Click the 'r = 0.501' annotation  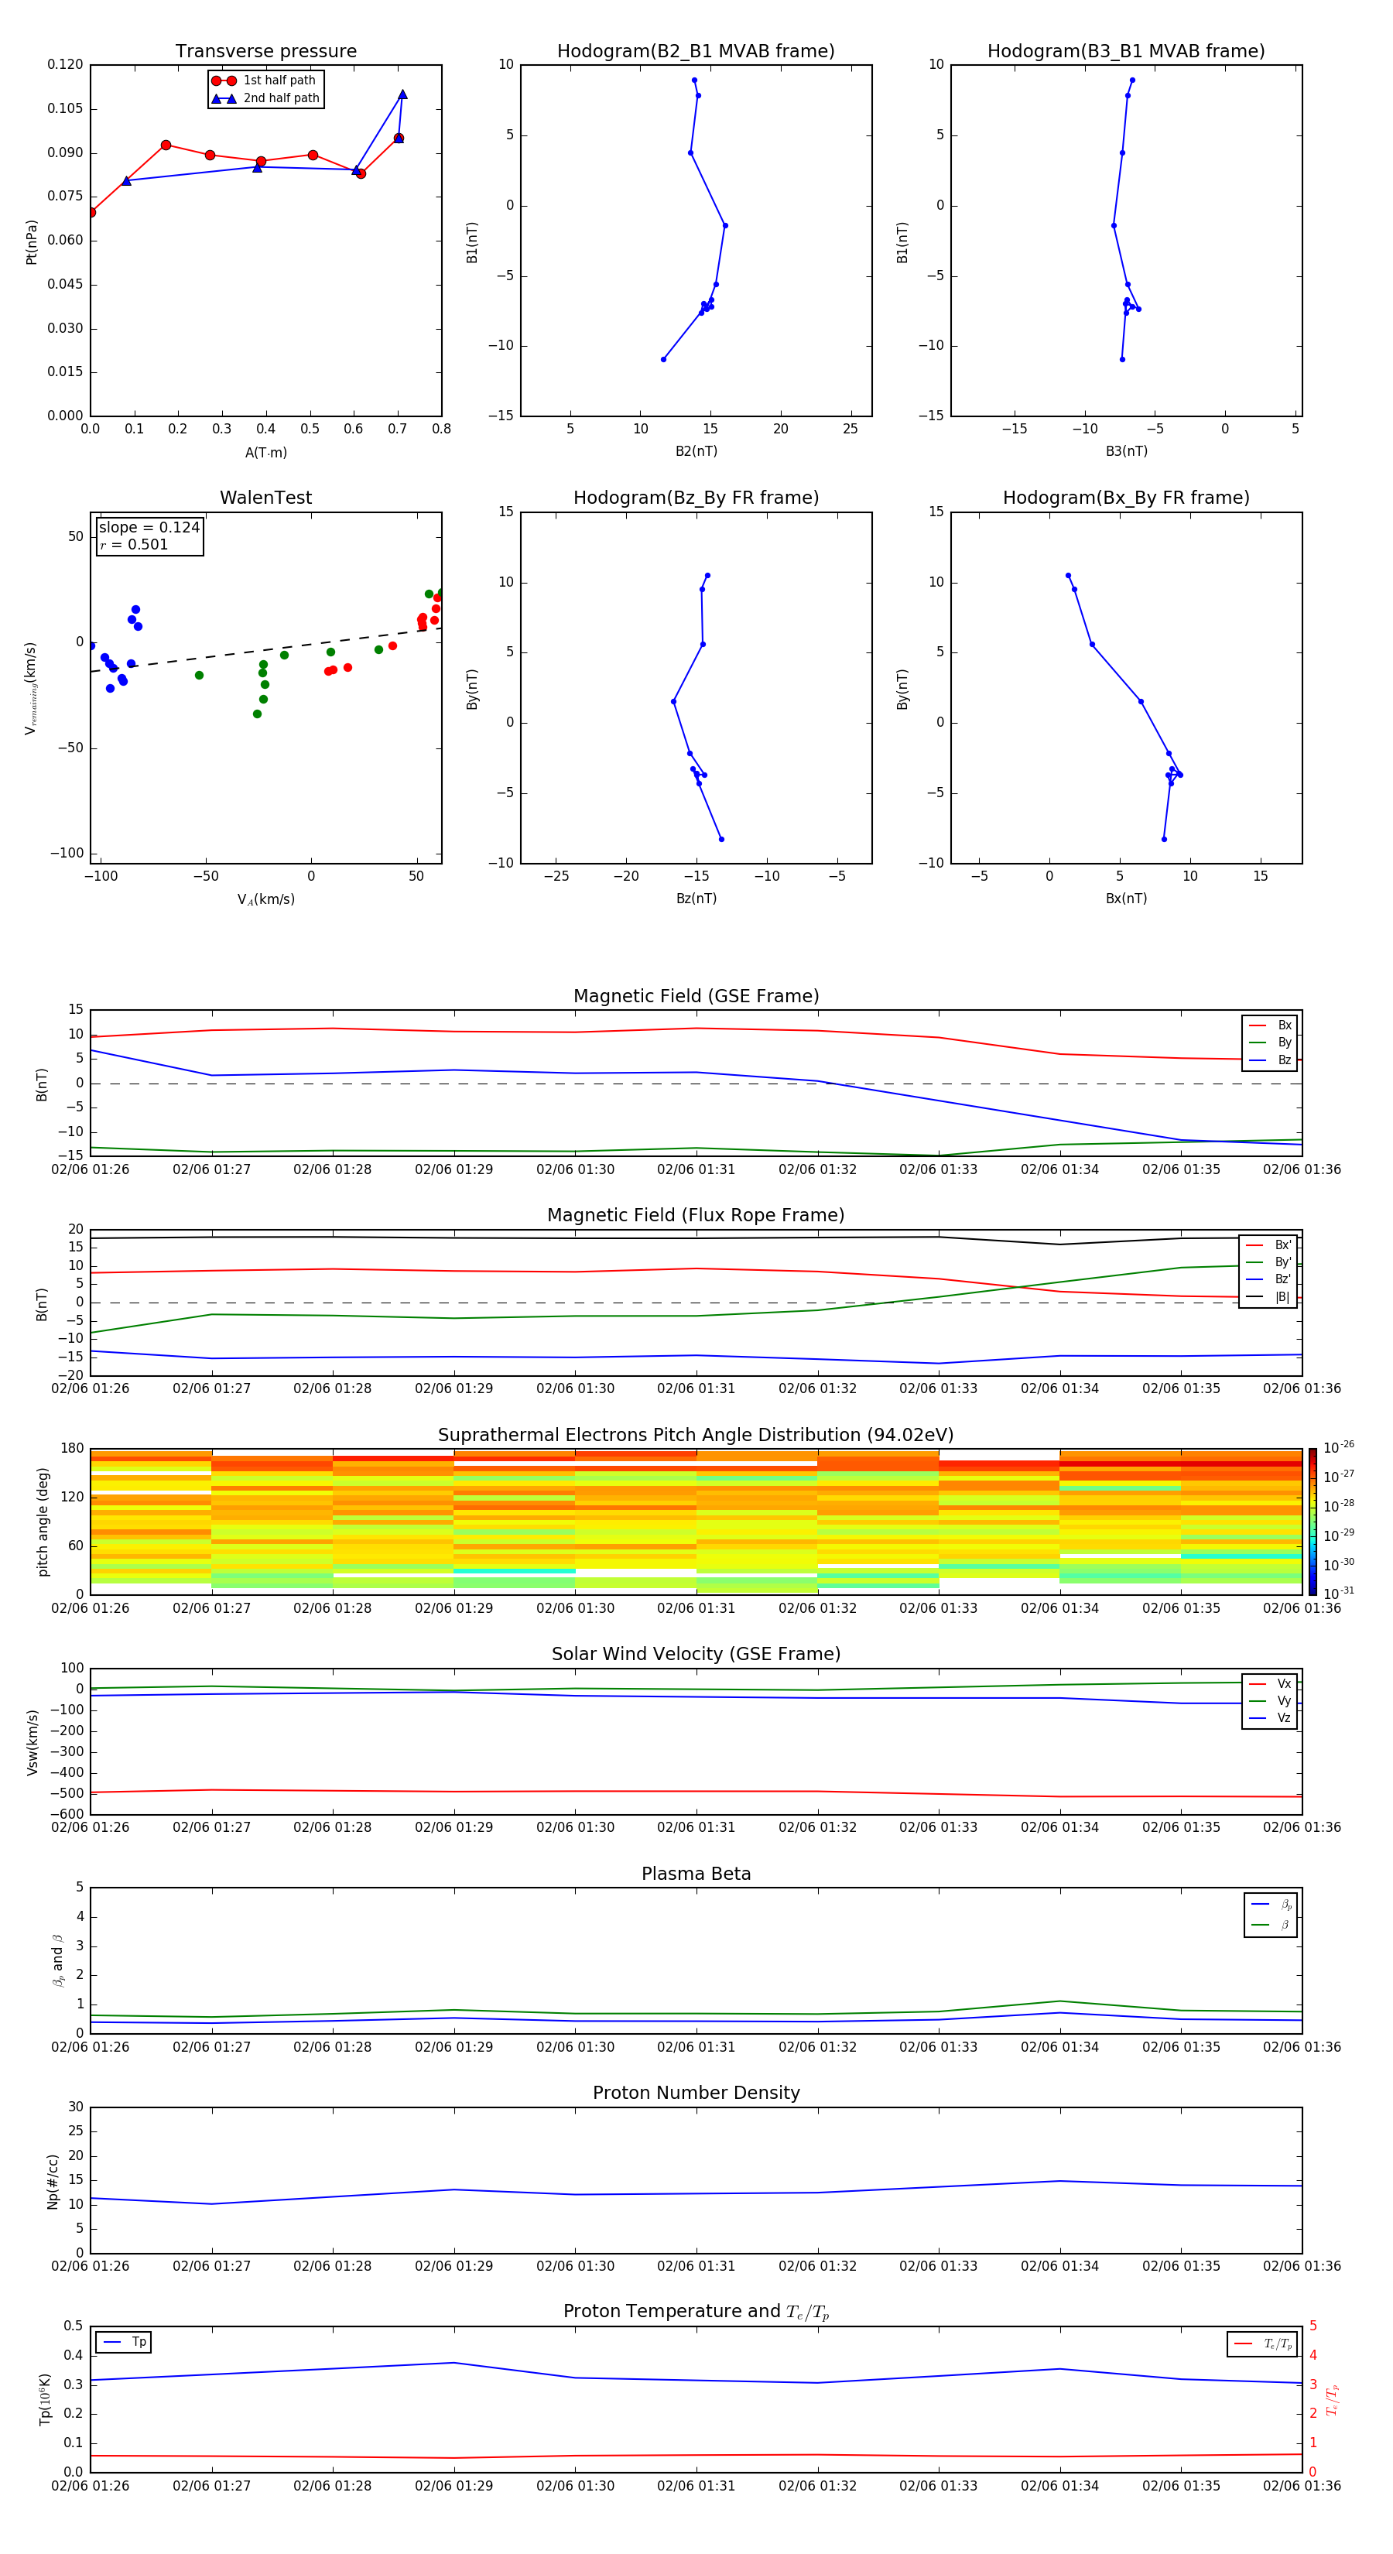pyautogui.click(x=134, y=544)
